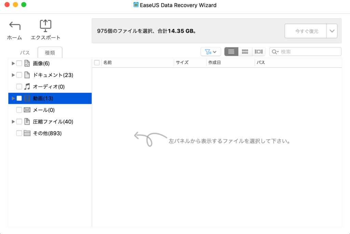Expand the 画像(6) category
350x234 pixels.
coord(13,63)
